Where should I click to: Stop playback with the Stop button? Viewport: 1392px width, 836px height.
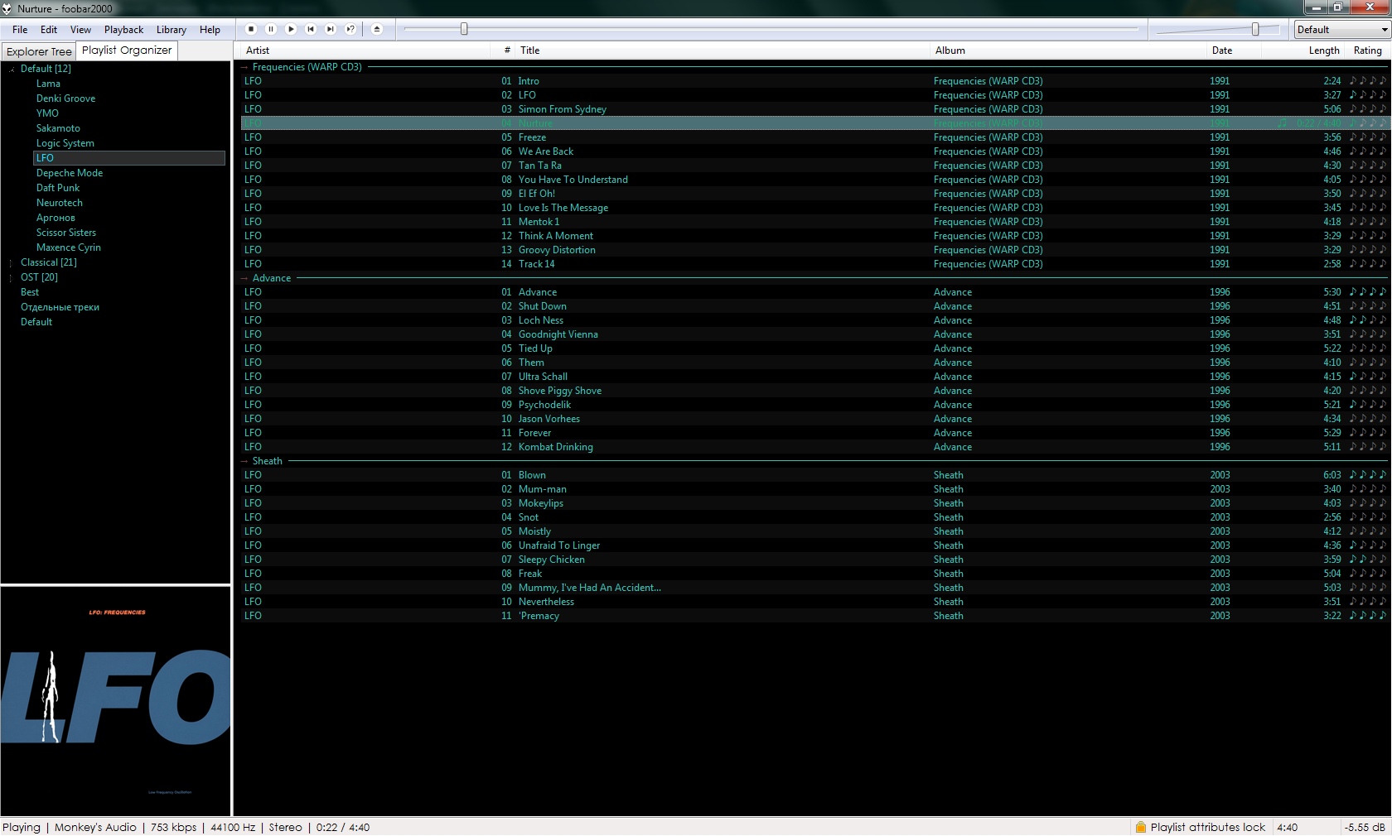(x=251, y=29)
